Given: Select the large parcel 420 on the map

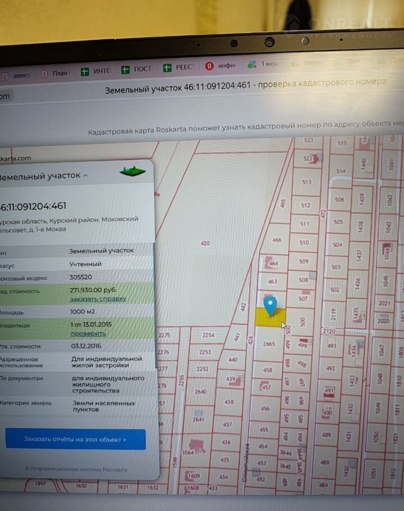Looking at the screenshot, I should tap(205, 243).
